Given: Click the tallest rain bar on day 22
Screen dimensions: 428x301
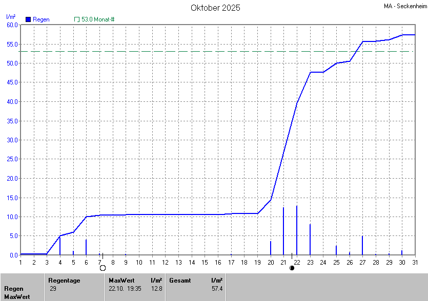Looking at the screenshot, I should click(x=297, y=230).
